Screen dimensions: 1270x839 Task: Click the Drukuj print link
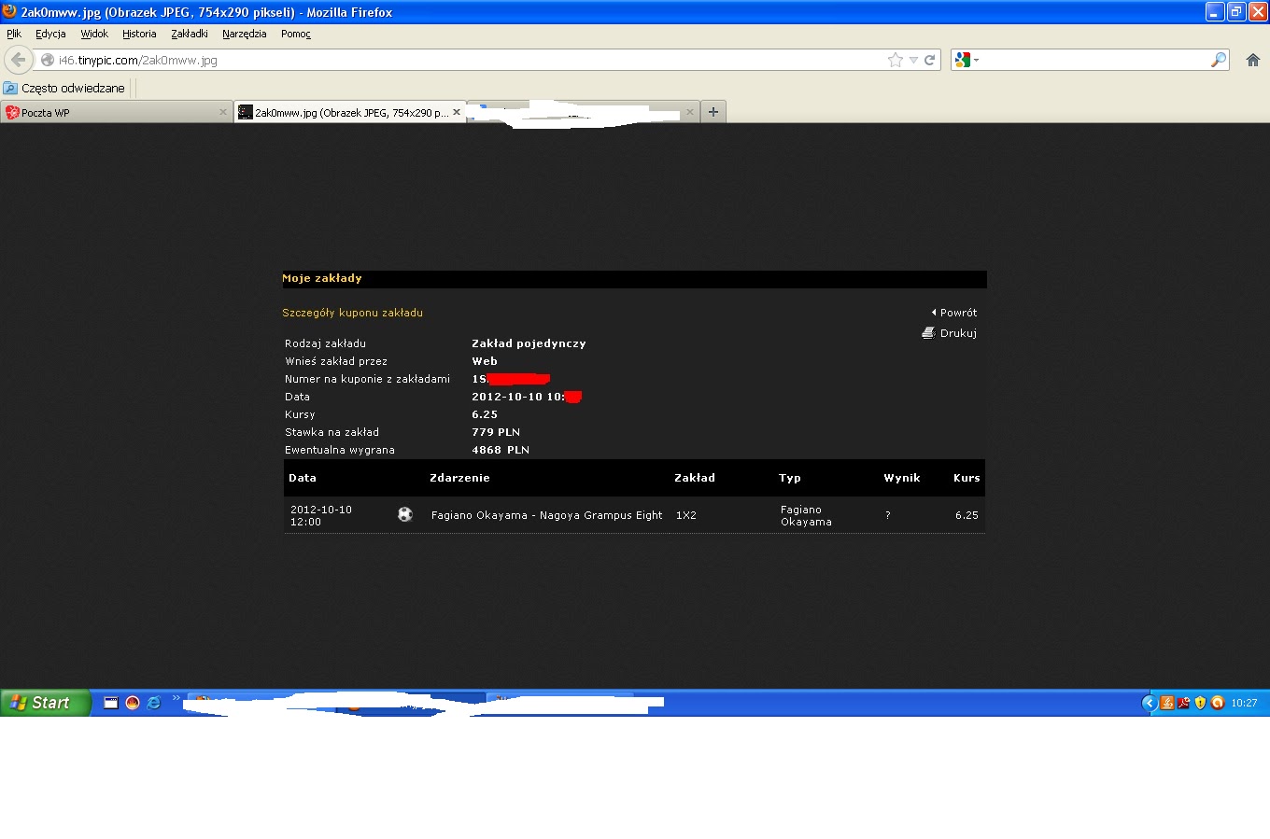pos(958,333)
